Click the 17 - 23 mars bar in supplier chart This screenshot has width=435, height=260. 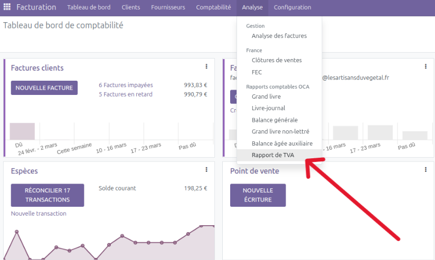[380, 132]
